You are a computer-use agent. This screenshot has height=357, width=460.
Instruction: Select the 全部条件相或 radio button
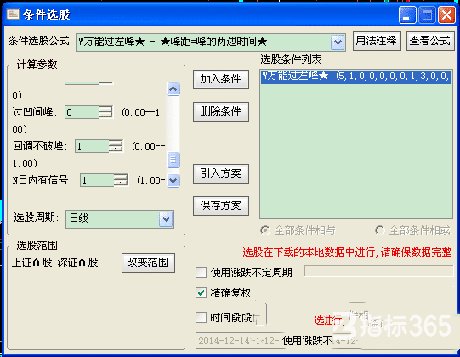[379, 230]
